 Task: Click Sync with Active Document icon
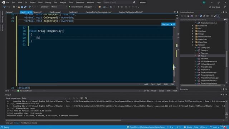click(201, 16)
